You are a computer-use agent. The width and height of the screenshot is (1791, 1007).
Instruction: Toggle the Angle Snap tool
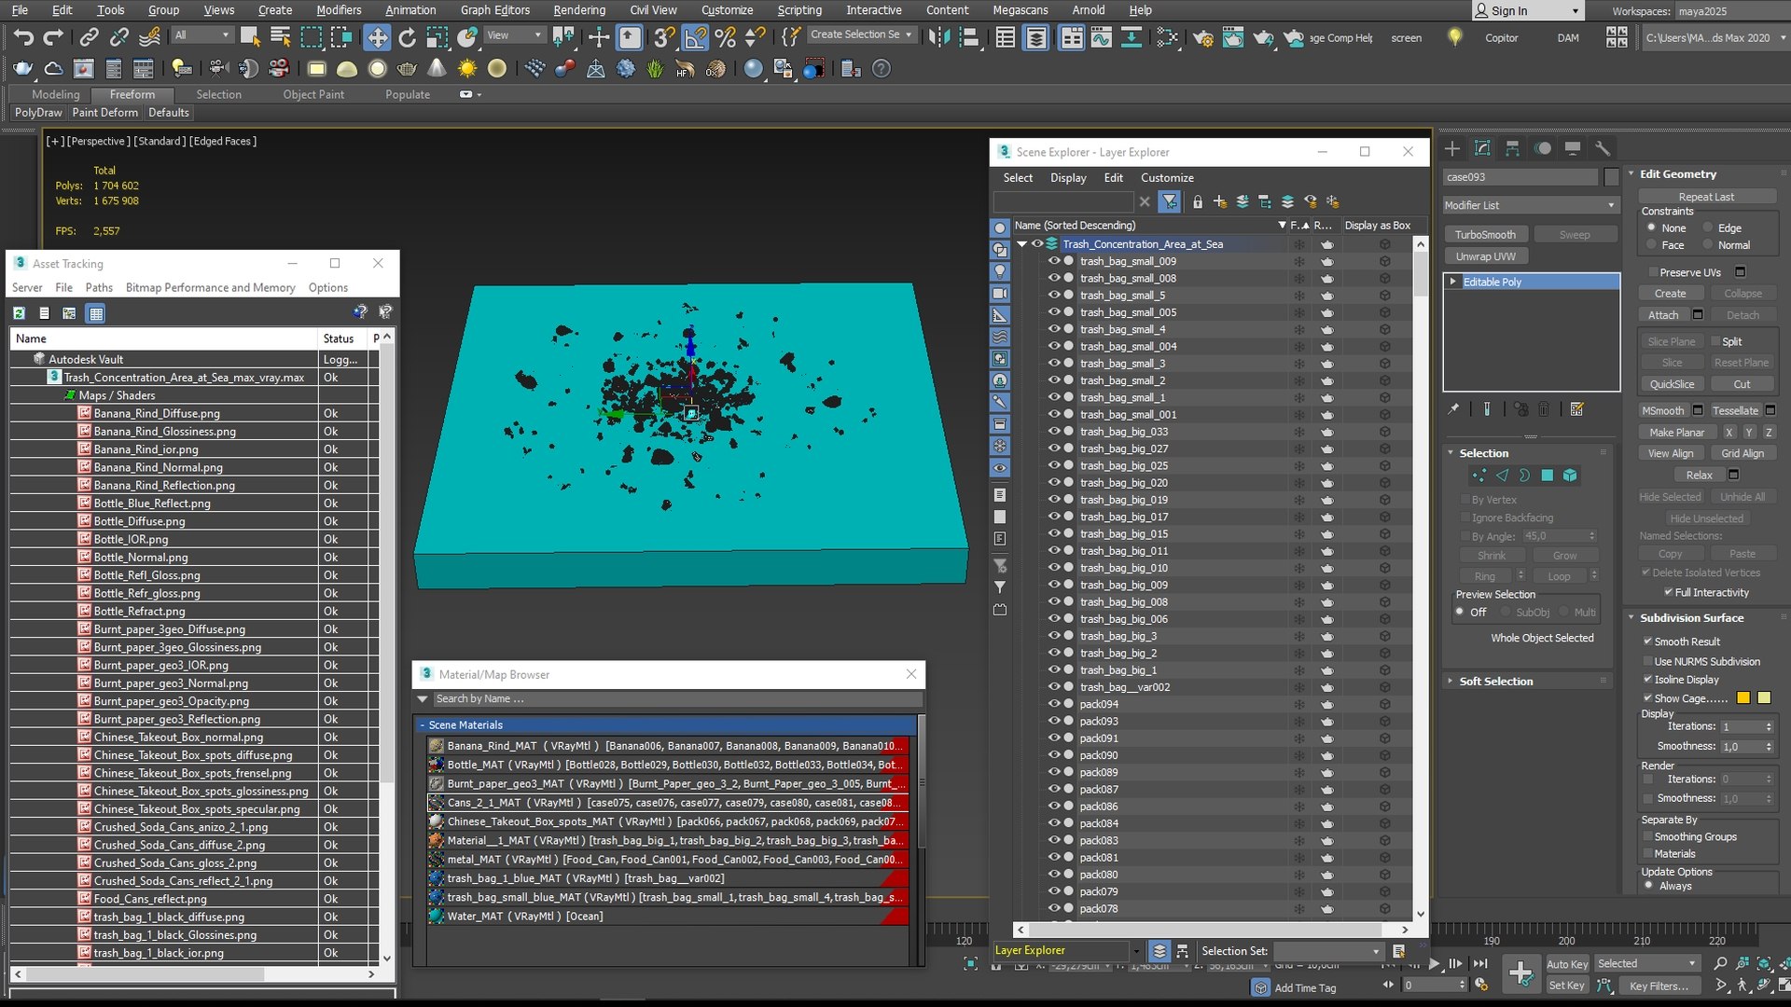695,37
